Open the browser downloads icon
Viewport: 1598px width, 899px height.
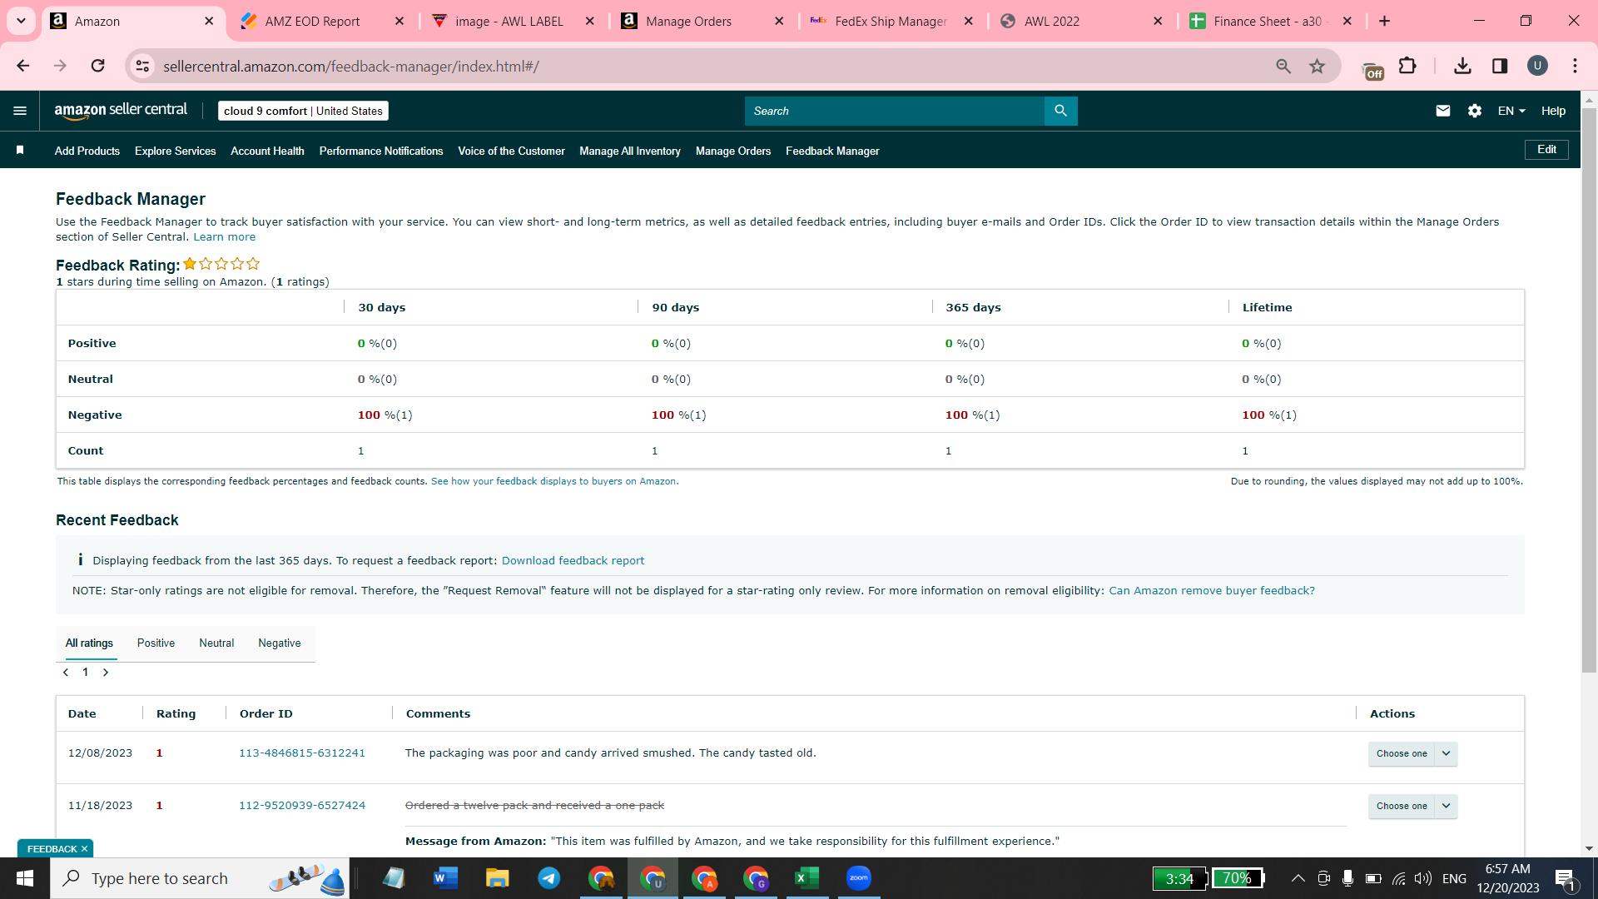pos(1462,66)
